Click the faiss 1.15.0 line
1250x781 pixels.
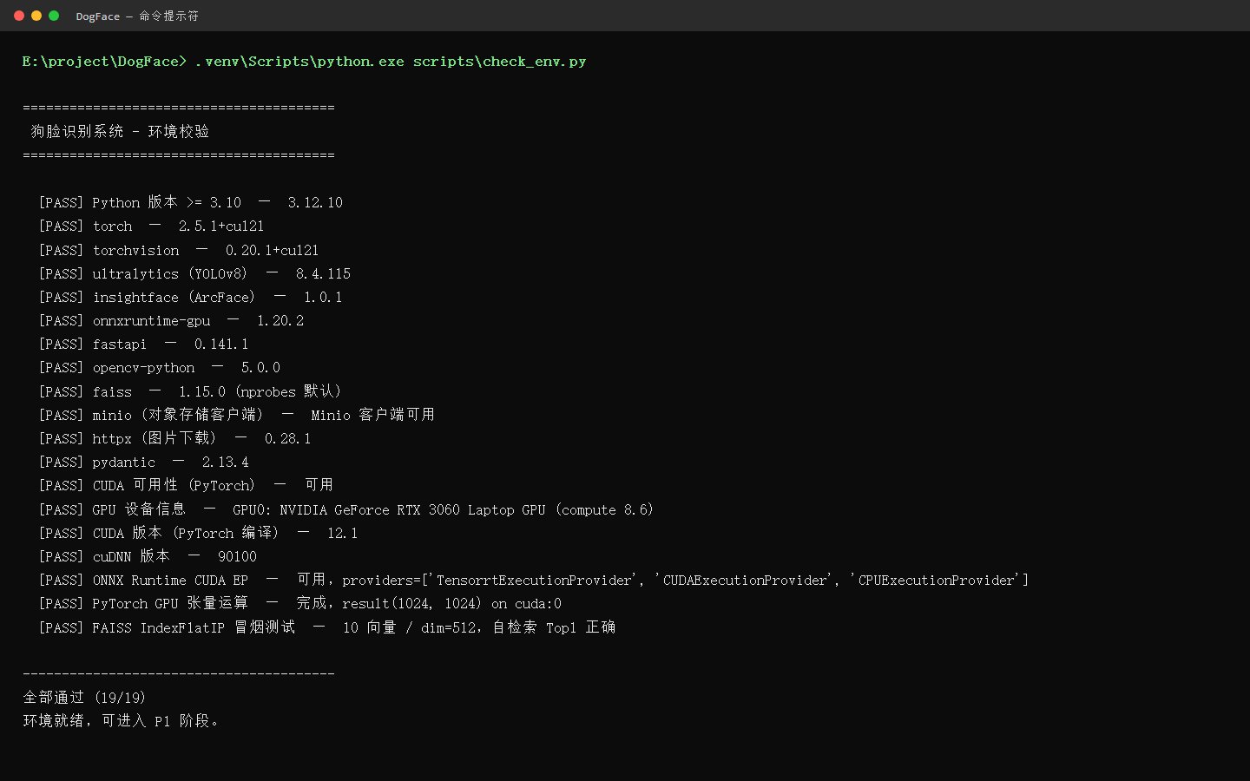(190, 391)
